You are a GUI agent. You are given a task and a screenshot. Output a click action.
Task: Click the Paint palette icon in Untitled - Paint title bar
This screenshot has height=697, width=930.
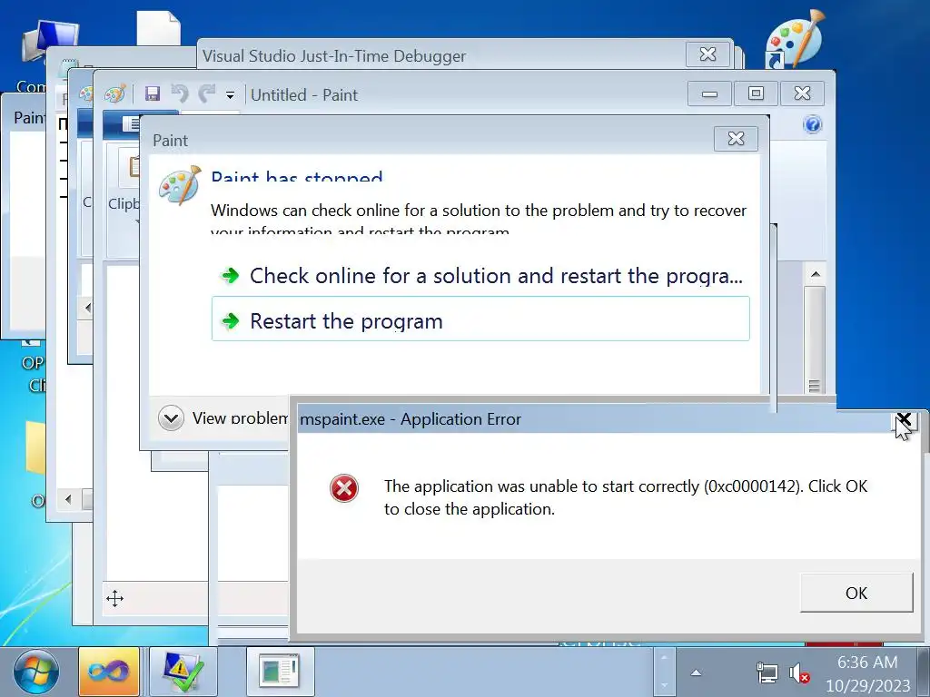(115, 93)
